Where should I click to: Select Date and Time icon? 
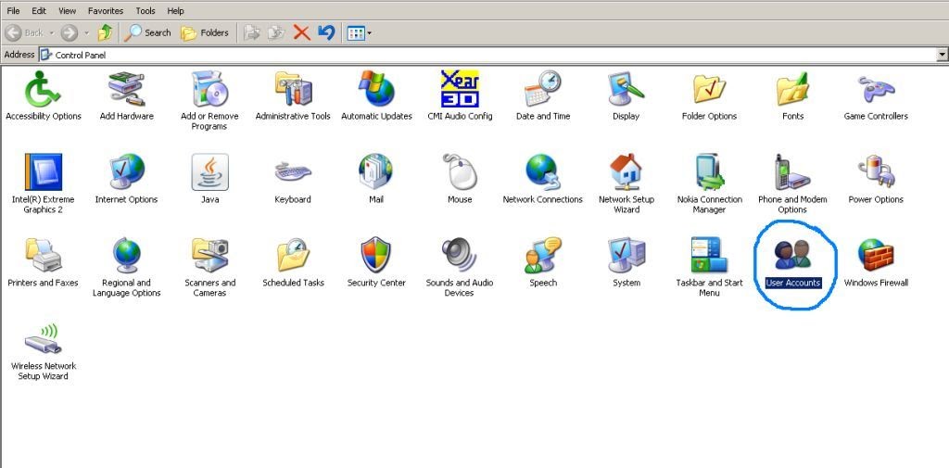tap(543, 89)
